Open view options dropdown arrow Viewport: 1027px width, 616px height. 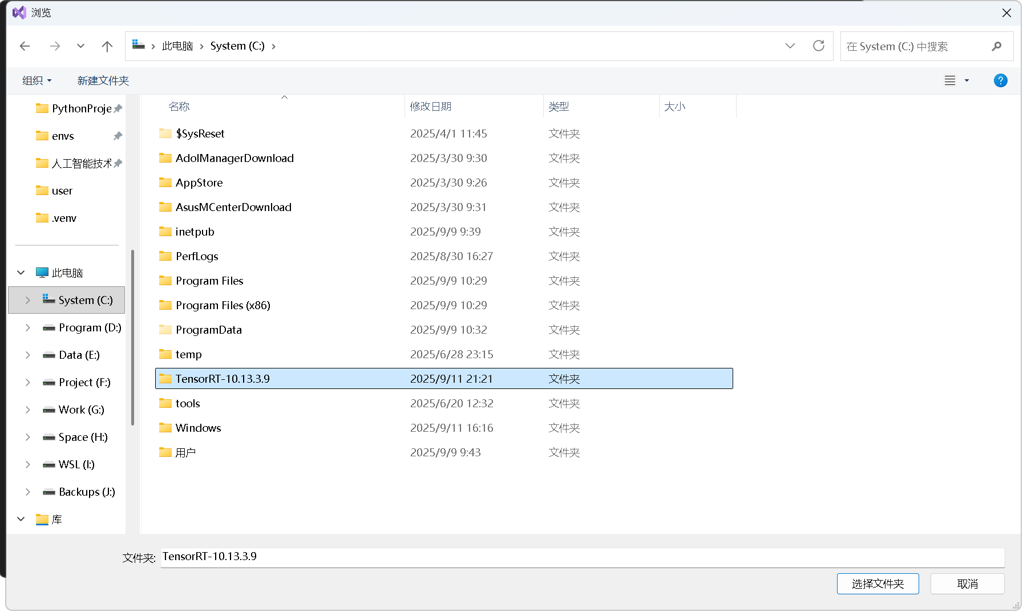pyautogui.click(x=967, y=80)
